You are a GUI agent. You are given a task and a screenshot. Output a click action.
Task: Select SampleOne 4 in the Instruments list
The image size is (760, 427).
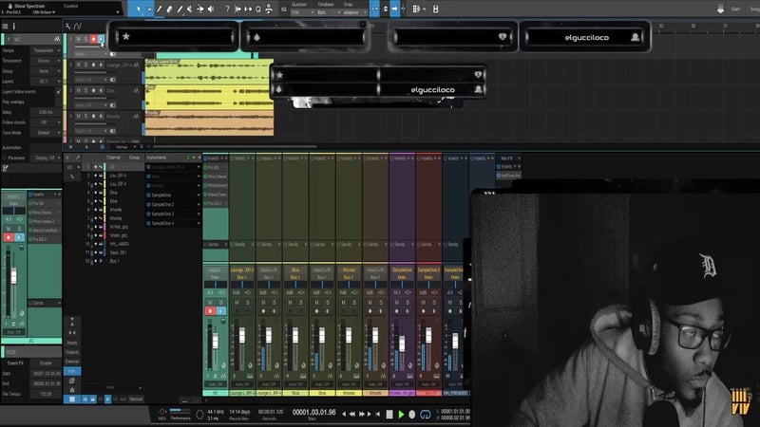[x=162, y=223]
